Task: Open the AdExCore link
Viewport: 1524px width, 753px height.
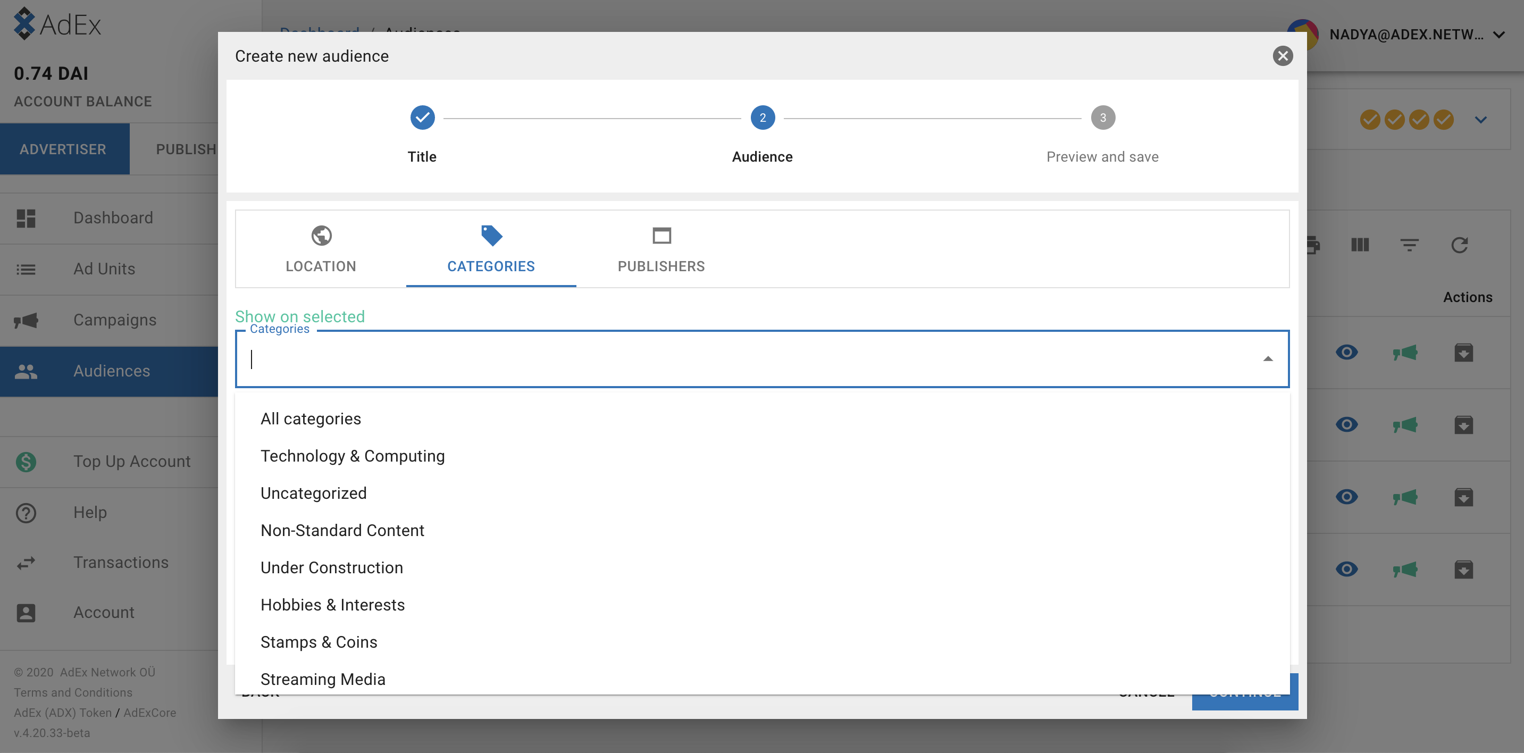Action: pos(149,712)
